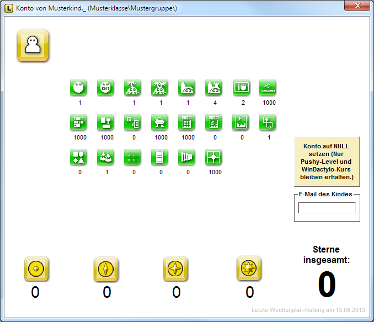The image size is (374, 322).
Task: Click the two cone figures icon
Action: coord(106,157)
